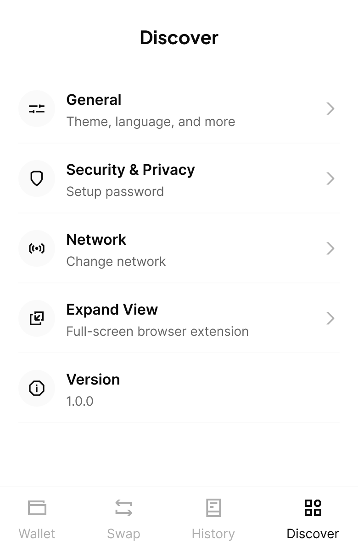Expand the Security & Privacy chevron
Image resolution: width=358 pixels, height=552 pixels.
(330, 178)
